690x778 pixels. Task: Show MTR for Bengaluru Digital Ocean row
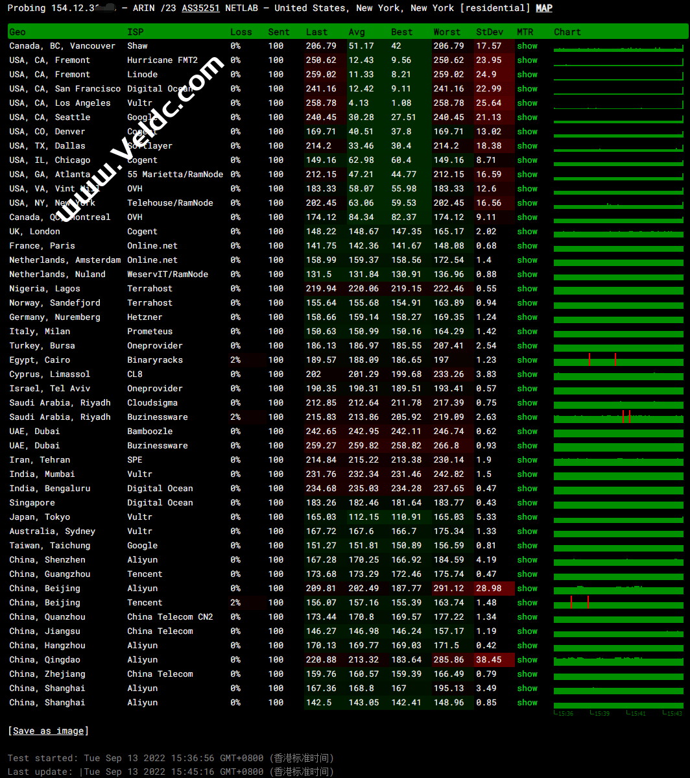[x=527, y=489]
